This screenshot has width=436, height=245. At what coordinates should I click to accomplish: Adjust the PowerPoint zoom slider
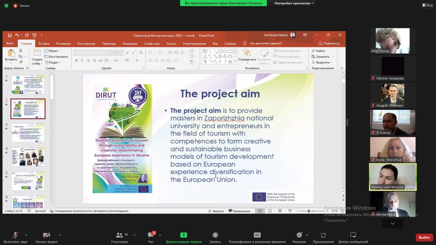tap(309, 211)
